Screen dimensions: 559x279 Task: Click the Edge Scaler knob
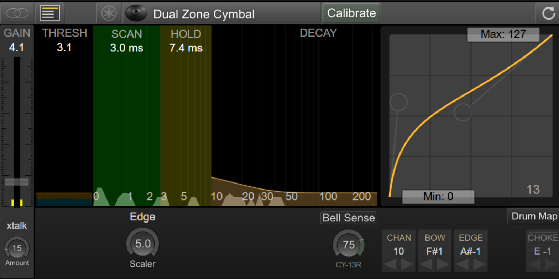pyautogui.click(x=142, y=244)
